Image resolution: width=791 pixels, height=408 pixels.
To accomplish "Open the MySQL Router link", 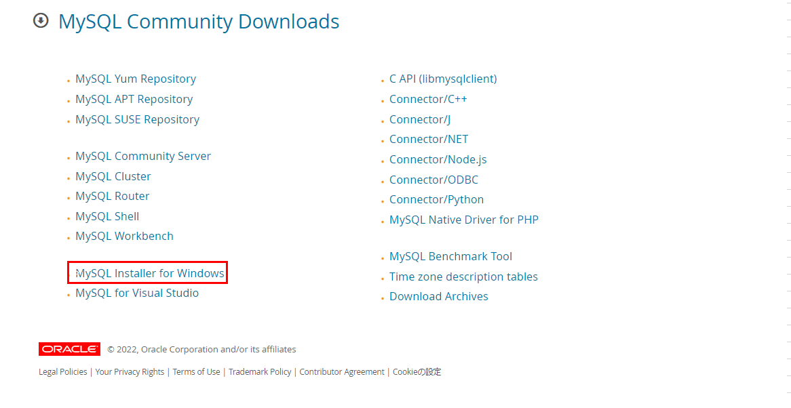I will (x=113, y=196).
